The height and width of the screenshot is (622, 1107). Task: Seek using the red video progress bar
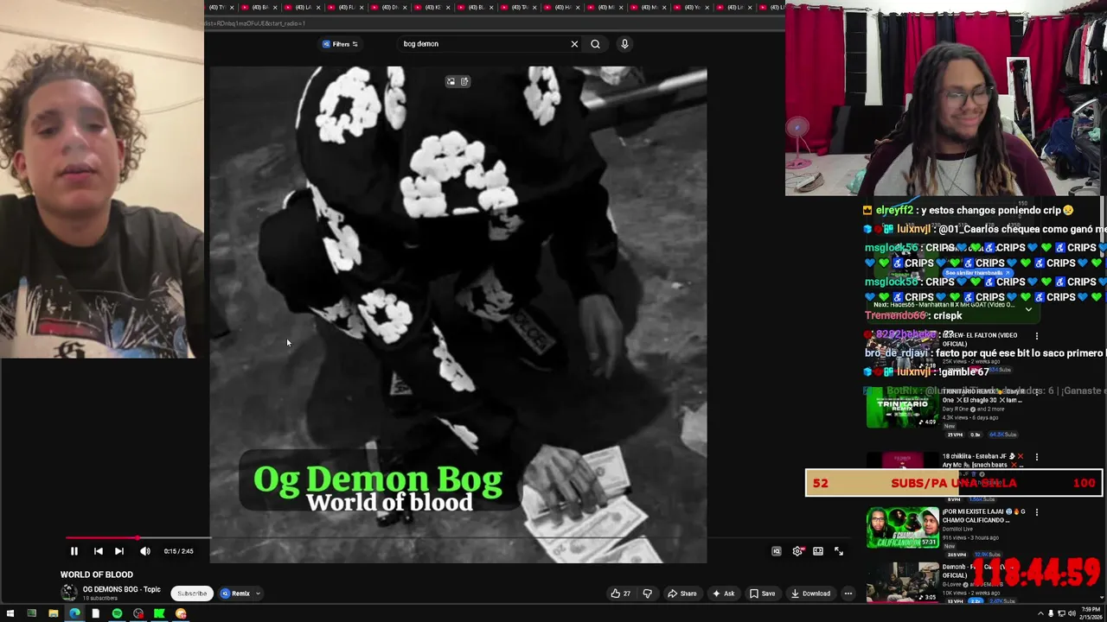click(102, 538)
